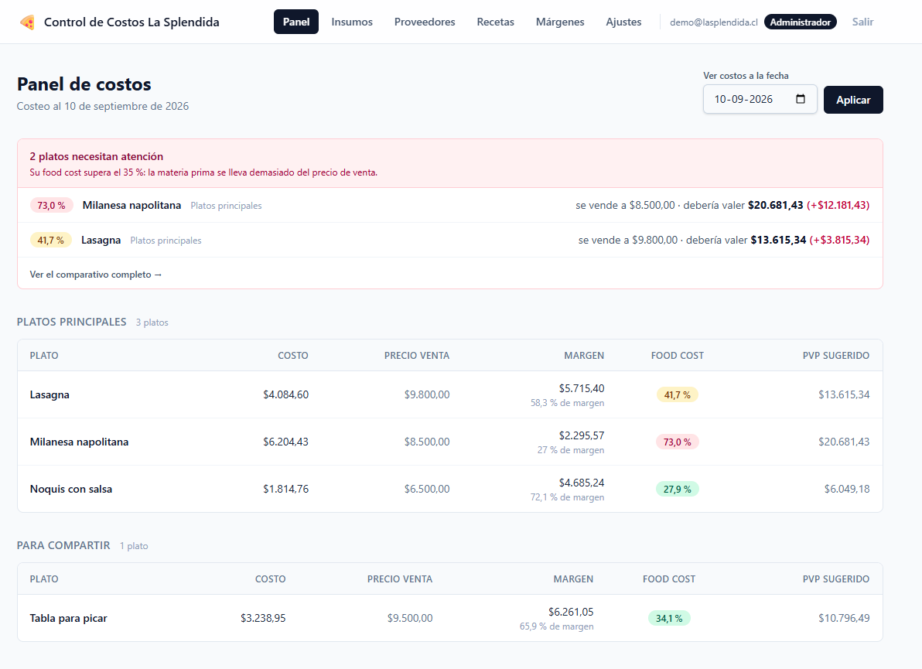Screen dimensions: 922x669
Task: Click the (+$3.815,34) difference in the alert
Action: click(x=840, y=240)
